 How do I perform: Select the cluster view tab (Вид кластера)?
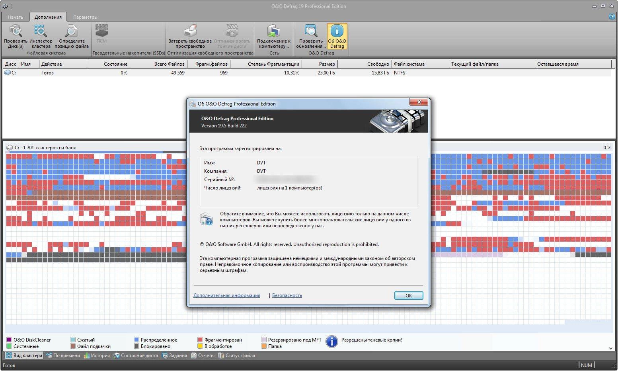[24, 355]
